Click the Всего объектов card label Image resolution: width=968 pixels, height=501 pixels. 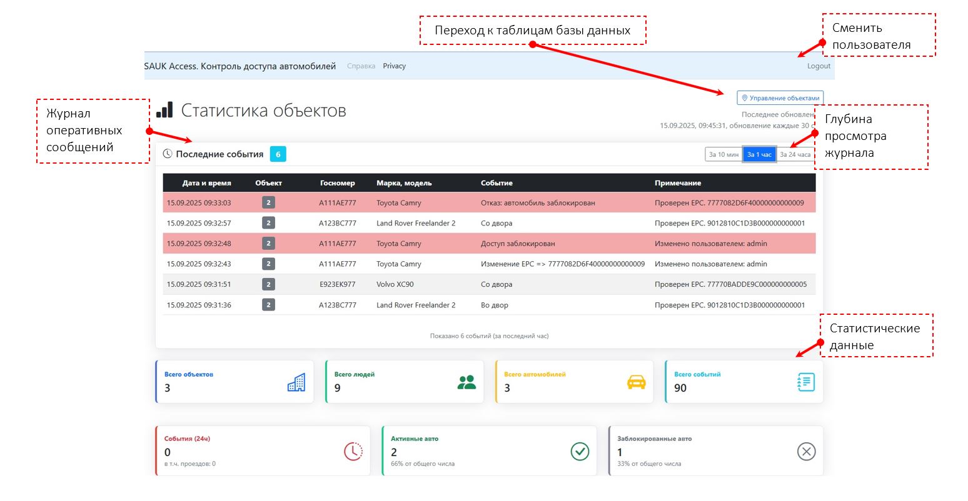coord(189,374)
